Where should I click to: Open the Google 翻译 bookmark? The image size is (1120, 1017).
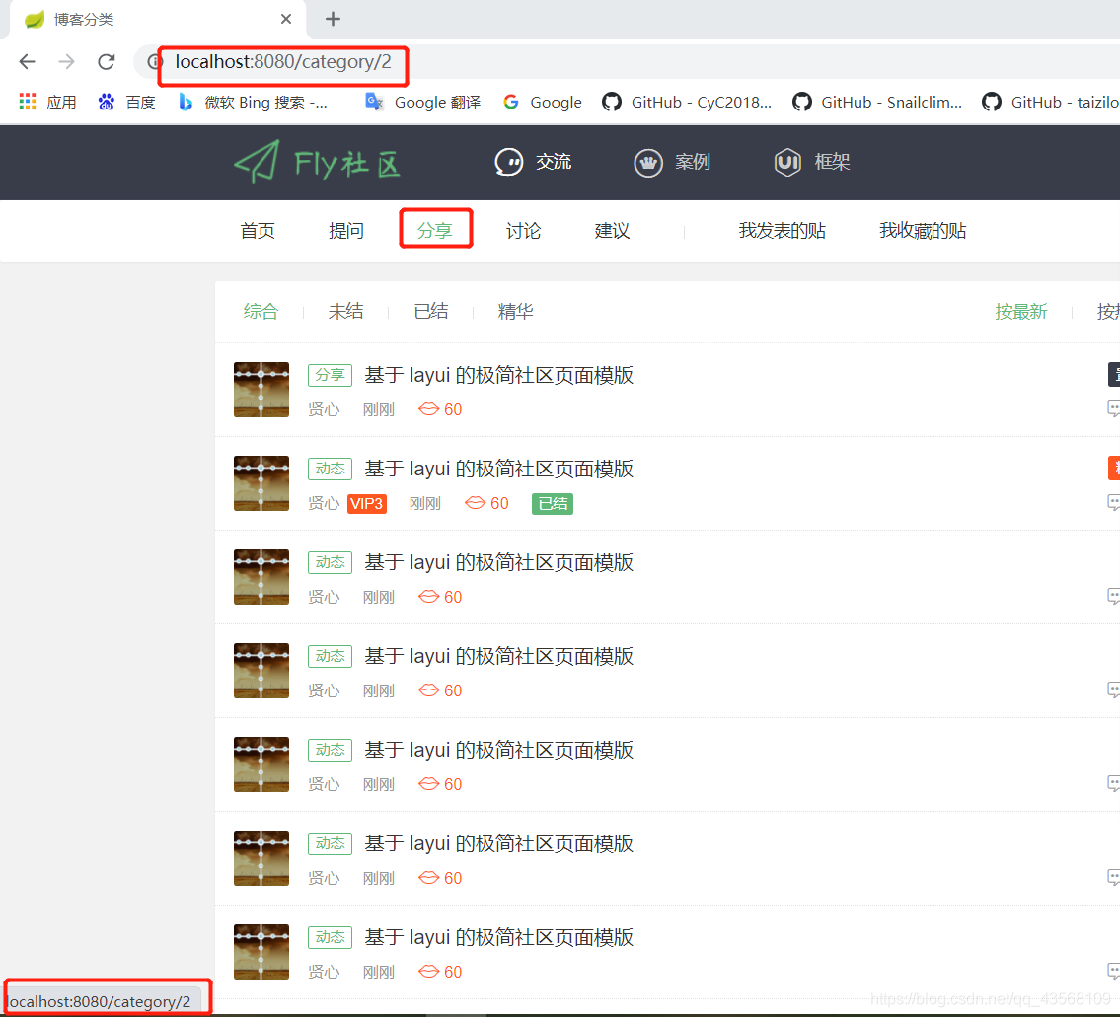pyautogui.click(x=423, y=103)
